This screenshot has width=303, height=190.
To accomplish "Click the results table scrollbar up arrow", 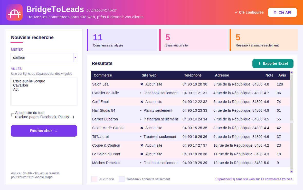I will click(292, 72).
